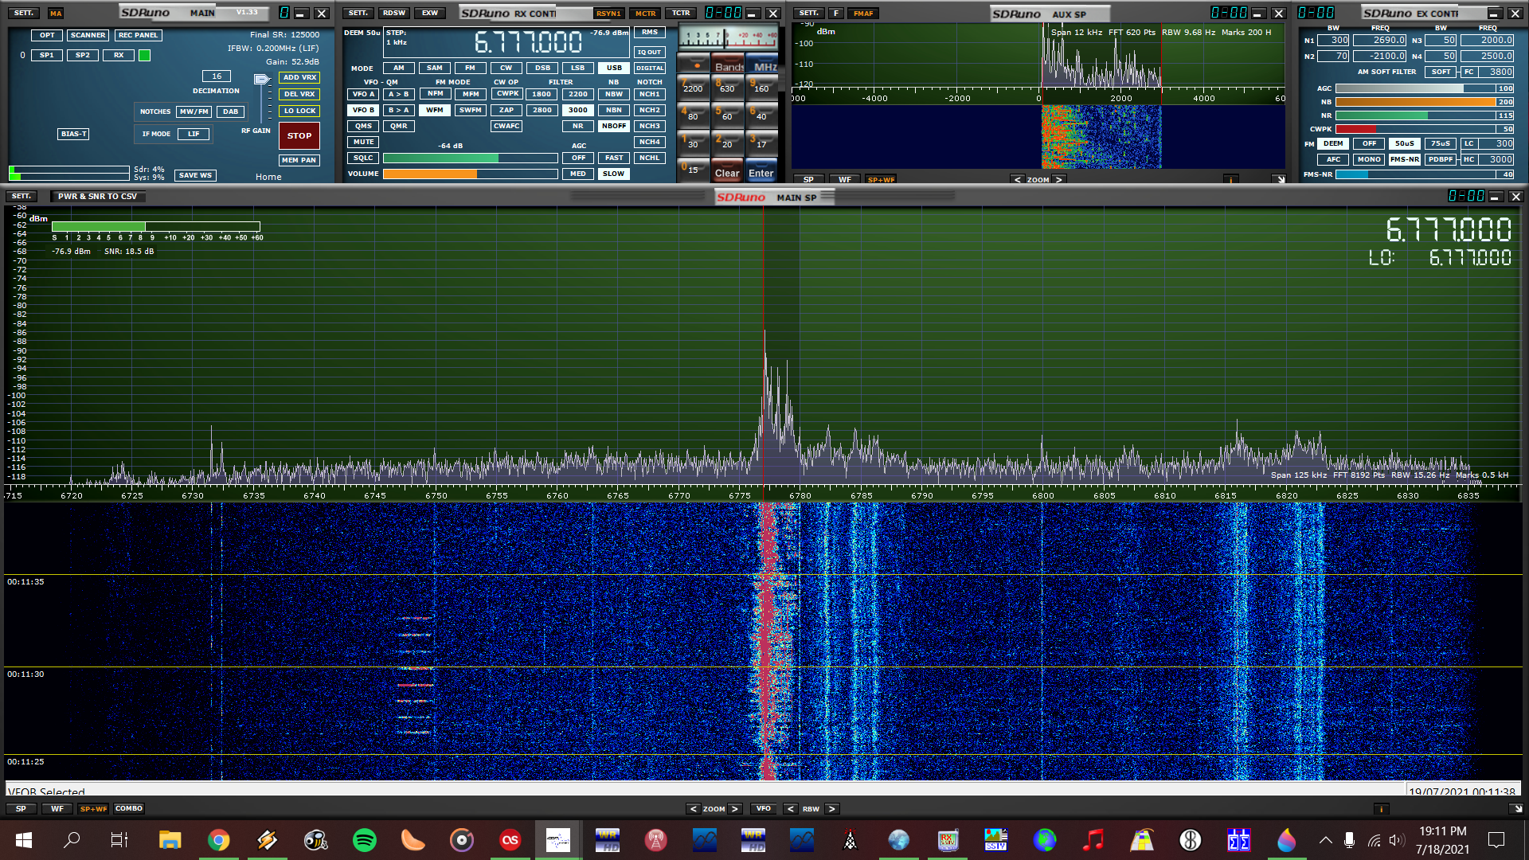Image resolution: width=1529 pixels, height=860 pixels.
Task: Toggle the MUTE button
Action: point(363,142)
